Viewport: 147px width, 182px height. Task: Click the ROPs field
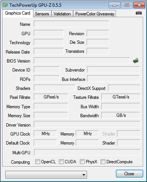tap(46, 79)
